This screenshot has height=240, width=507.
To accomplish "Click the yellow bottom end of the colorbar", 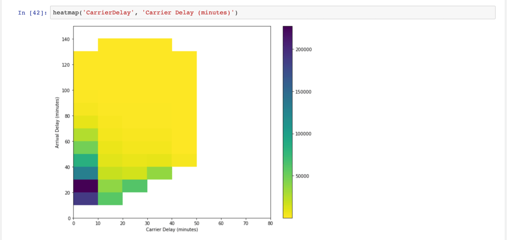I will pyautogui.click(x=287, y=215).
